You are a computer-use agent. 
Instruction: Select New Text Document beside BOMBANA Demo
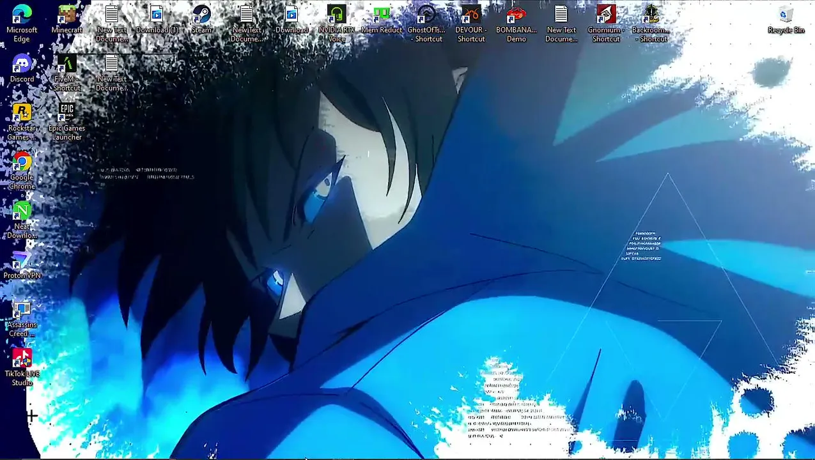pos(561,24)
